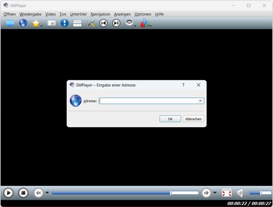Click the abc subtitle track icon
273x207 pixels.
(144, 23)
